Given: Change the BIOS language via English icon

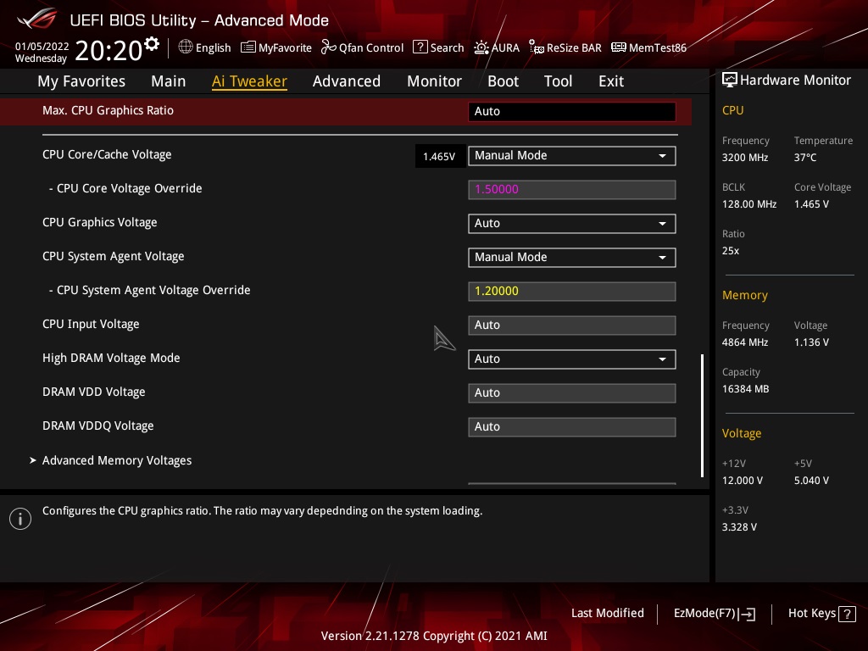Looking at the screenshot, I should tap(204, 47).
